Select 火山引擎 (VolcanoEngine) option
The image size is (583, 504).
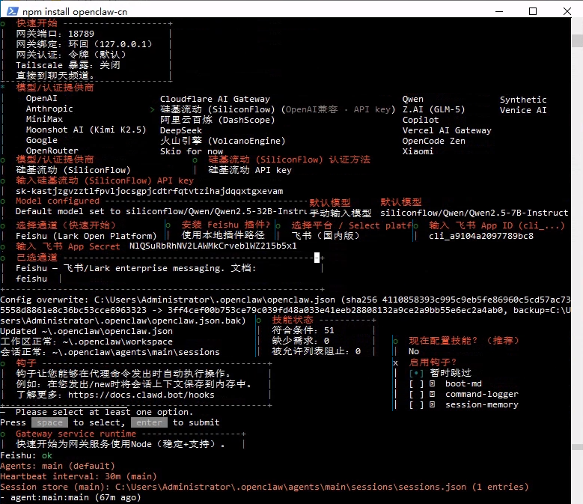click(223, 141)
